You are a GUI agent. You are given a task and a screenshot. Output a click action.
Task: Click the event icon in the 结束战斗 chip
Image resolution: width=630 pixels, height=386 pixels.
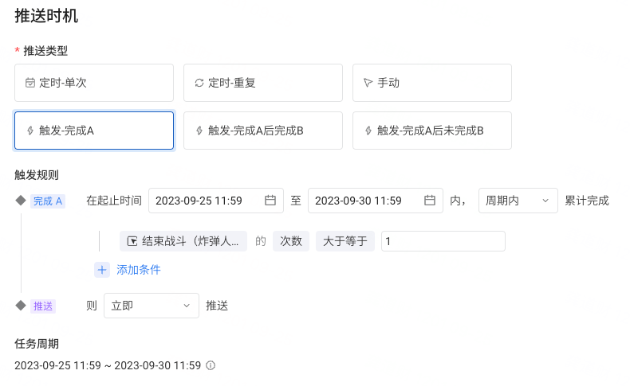pyautogui.click(x=132, y=241)
